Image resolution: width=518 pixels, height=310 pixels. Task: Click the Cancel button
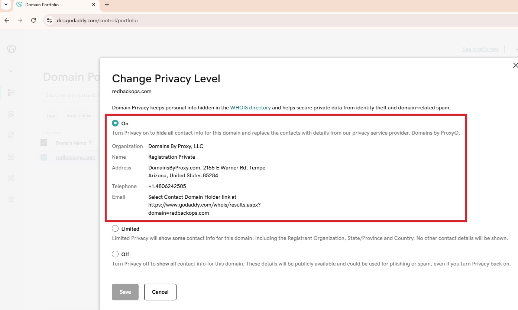click(x=160, y=292)
